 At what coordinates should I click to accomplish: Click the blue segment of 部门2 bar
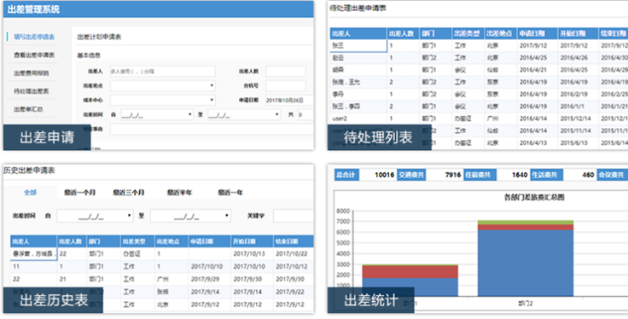(x=526, y=263)
